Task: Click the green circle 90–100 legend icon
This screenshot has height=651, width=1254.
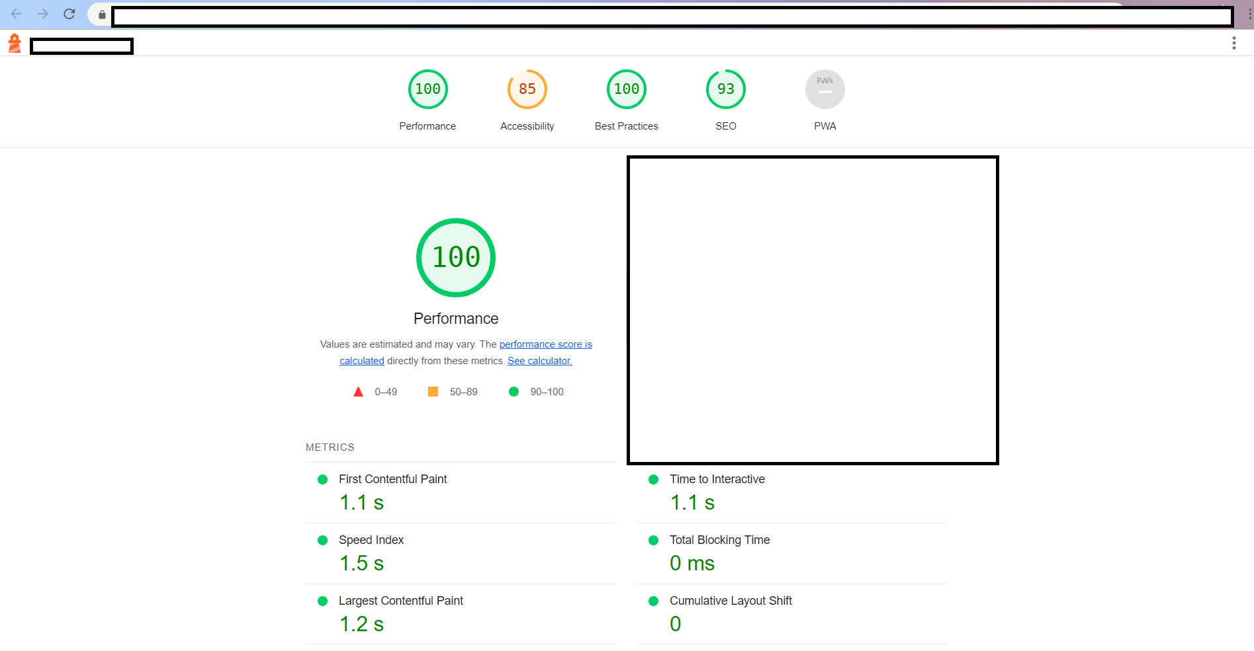Action: (514, 392)
